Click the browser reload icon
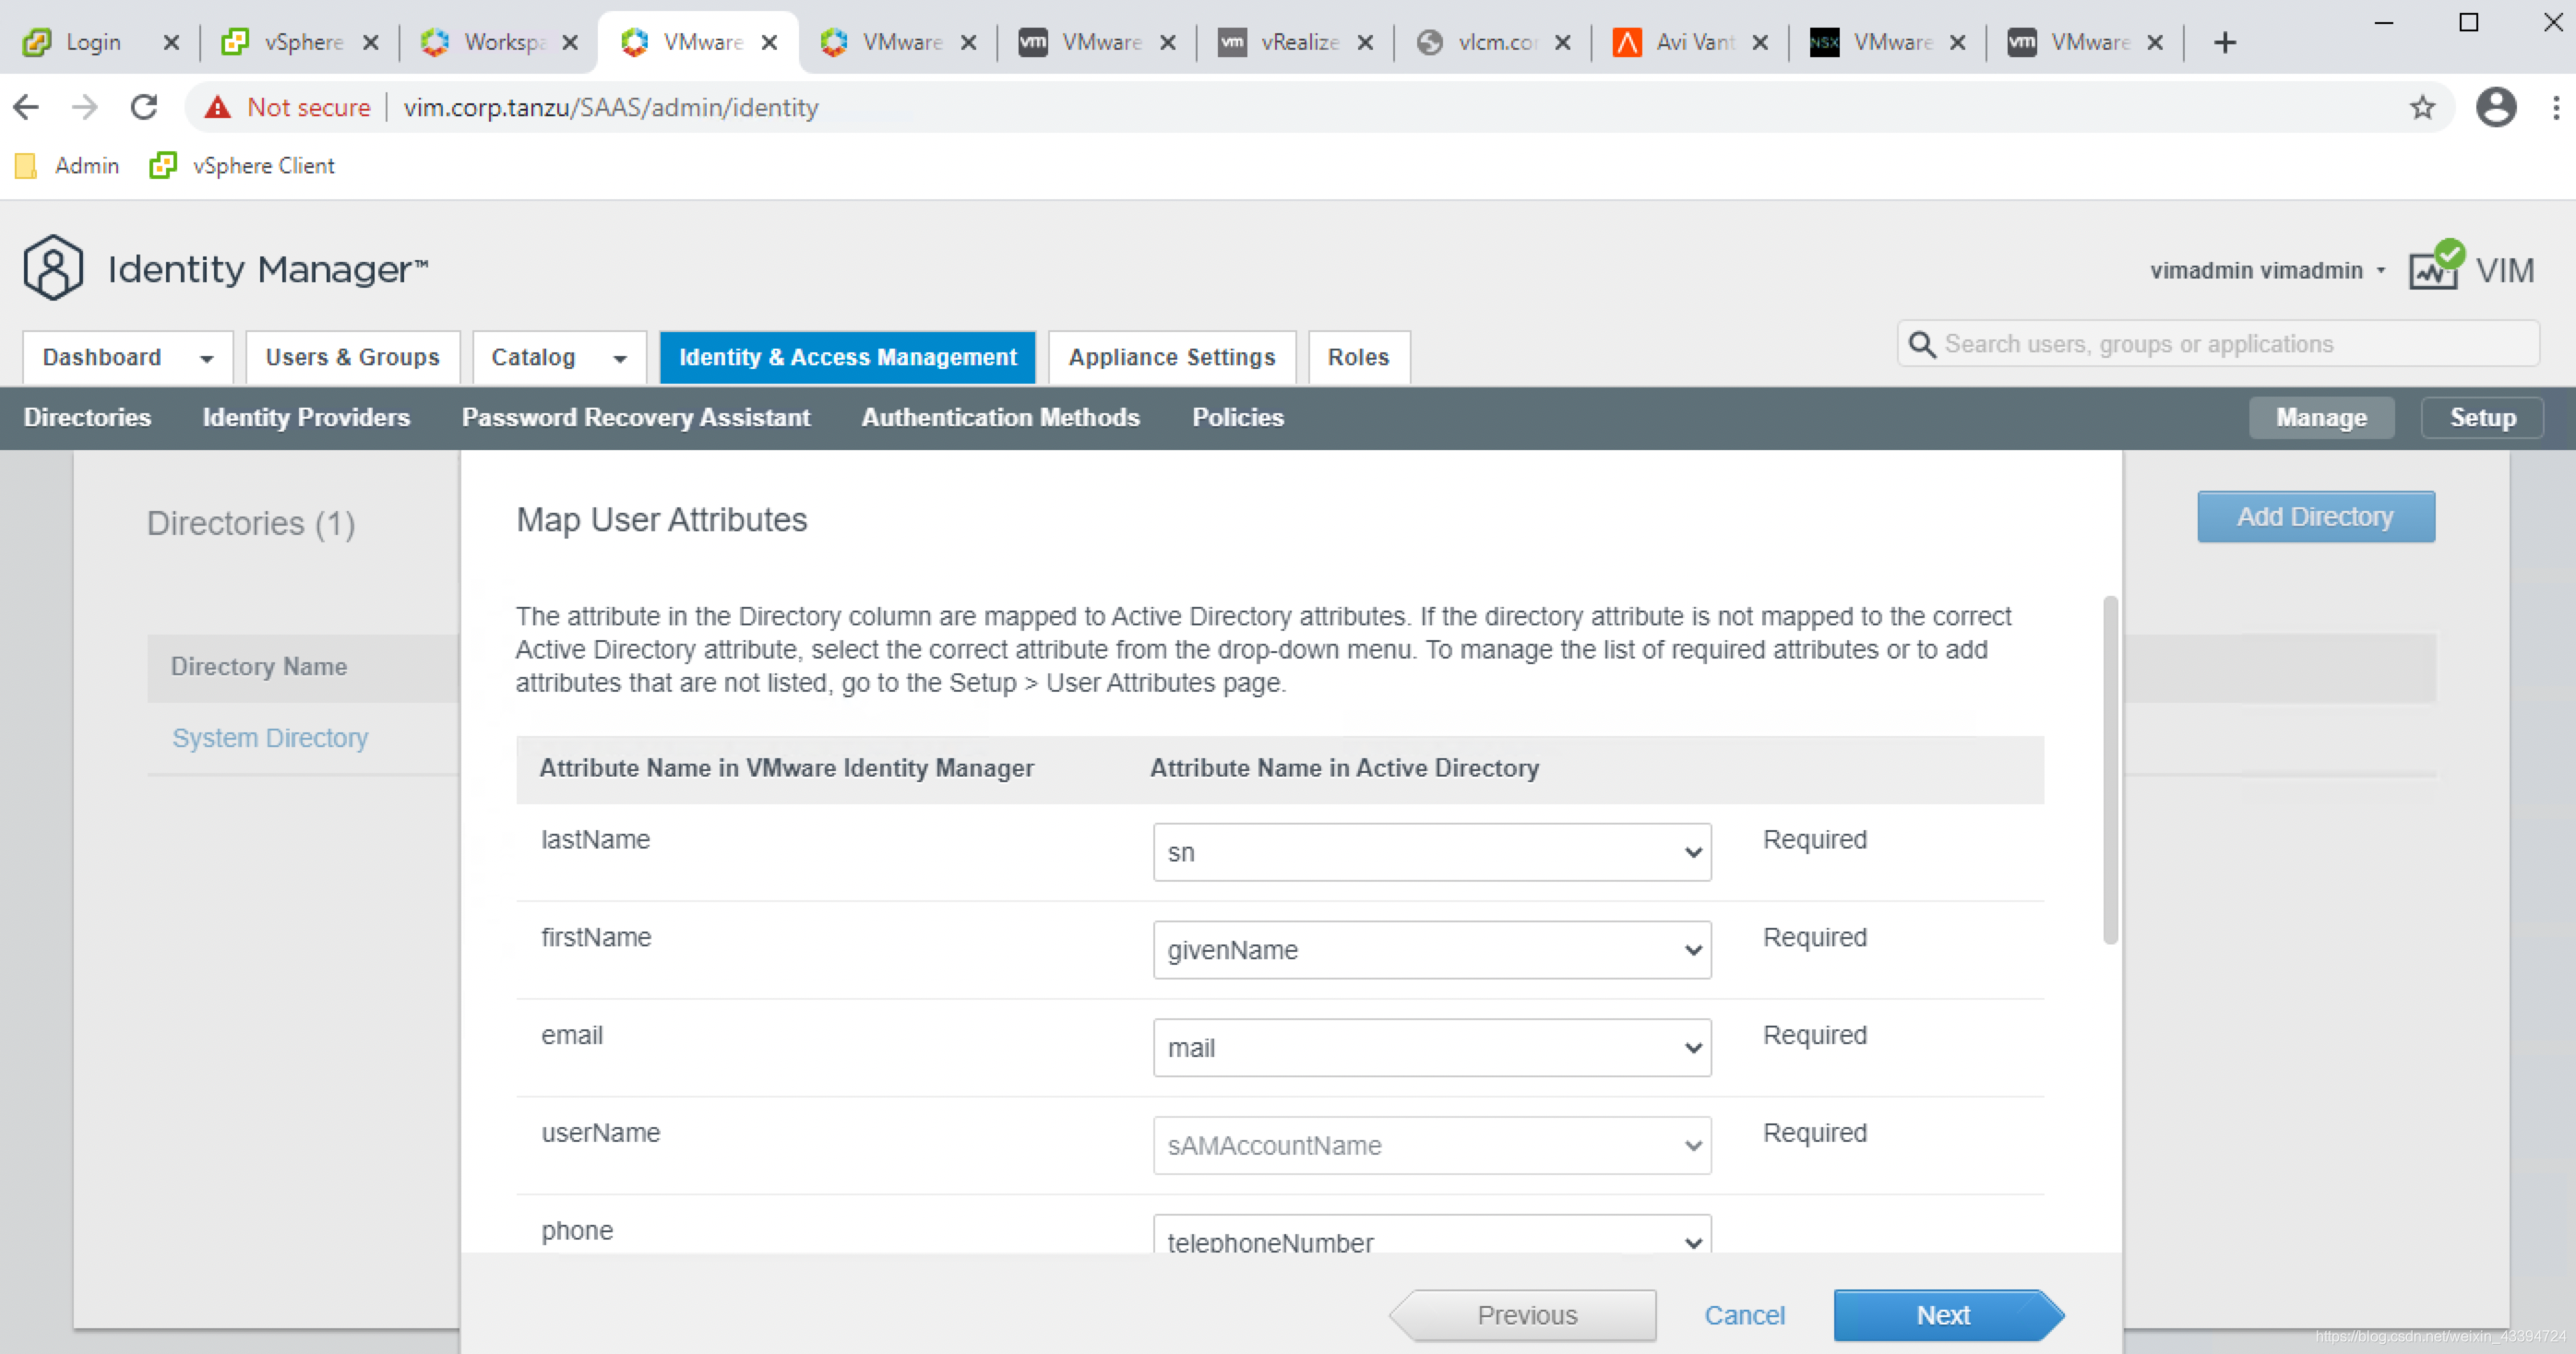The width and height of the screenshot is (2576, 1354). (144, 107)
